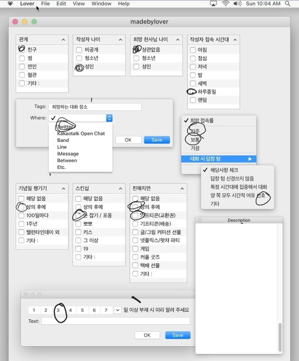Open the Where dropdown arrows

pos(109,118)
